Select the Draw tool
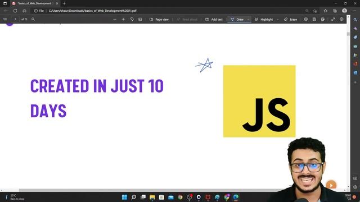 pyautogui.click(x=237, y=20)
